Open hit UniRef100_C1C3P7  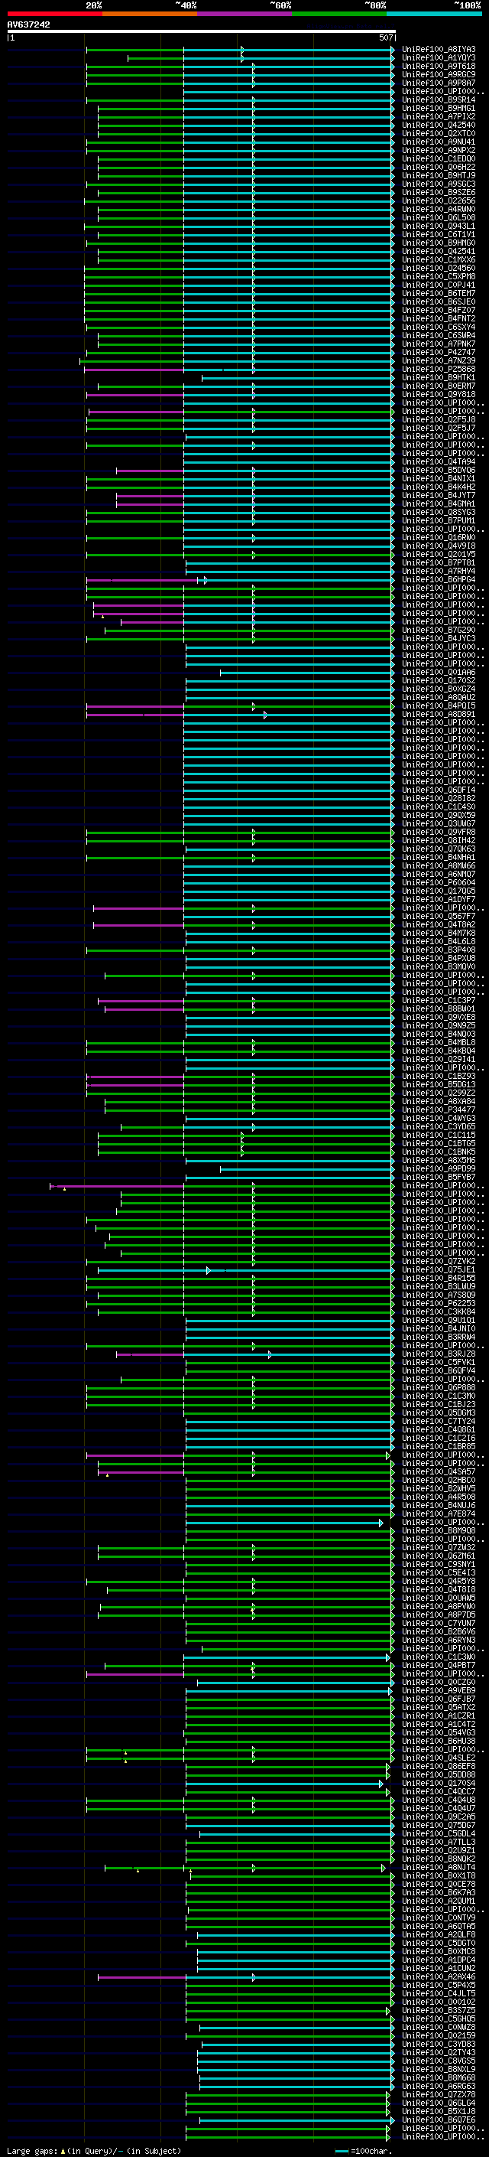click(x=439, y=1001)
